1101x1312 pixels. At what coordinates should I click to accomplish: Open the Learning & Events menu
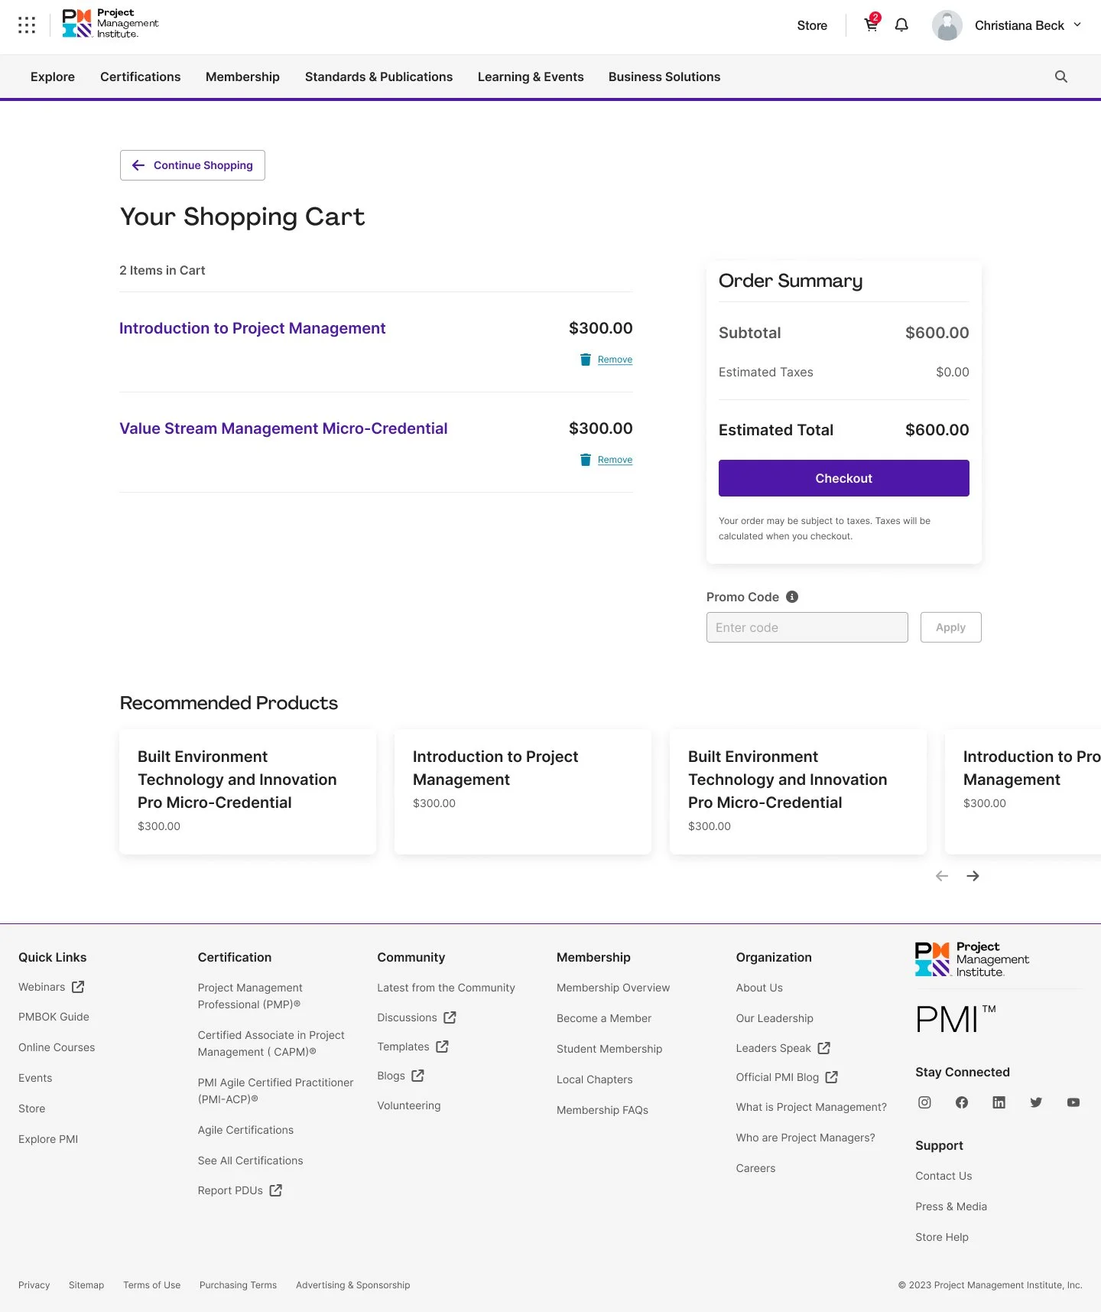(531, 77)
